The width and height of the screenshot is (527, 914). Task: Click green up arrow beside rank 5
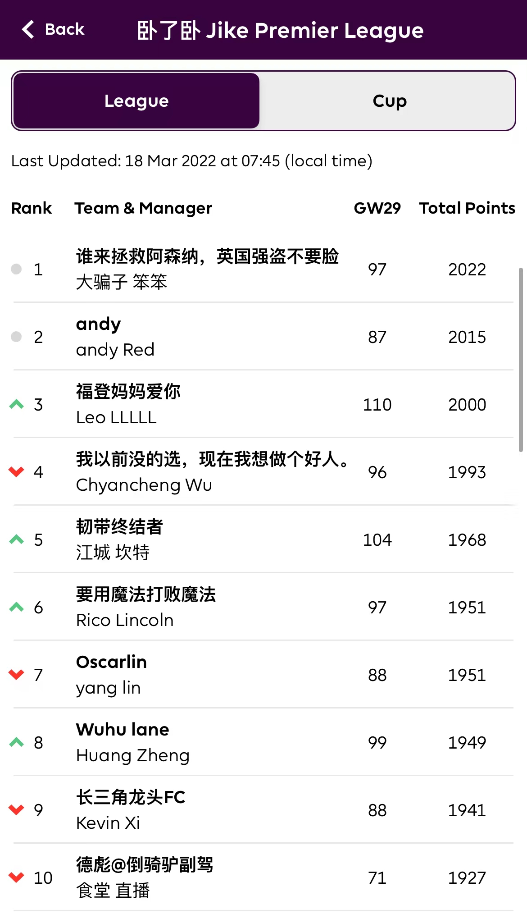[x=17, y=539]
